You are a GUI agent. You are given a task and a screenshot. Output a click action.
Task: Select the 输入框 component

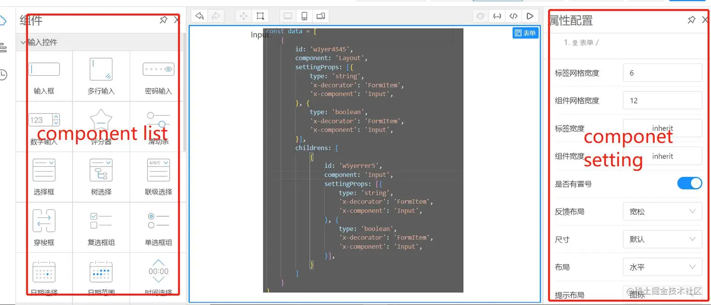(x=44, y=76)
